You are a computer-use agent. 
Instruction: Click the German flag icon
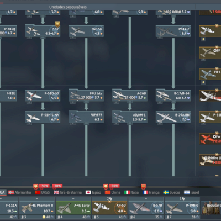(x=11, y=192)
